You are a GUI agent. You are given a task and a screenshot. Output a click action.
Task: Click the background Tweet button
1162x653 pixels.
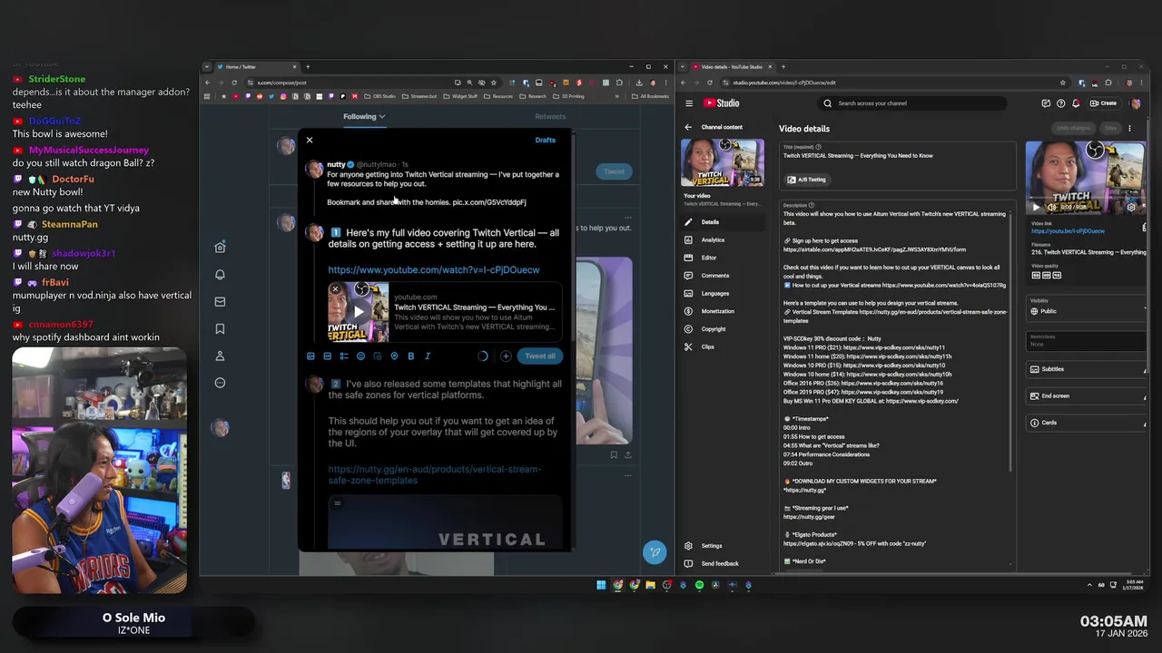coord(614,171)
